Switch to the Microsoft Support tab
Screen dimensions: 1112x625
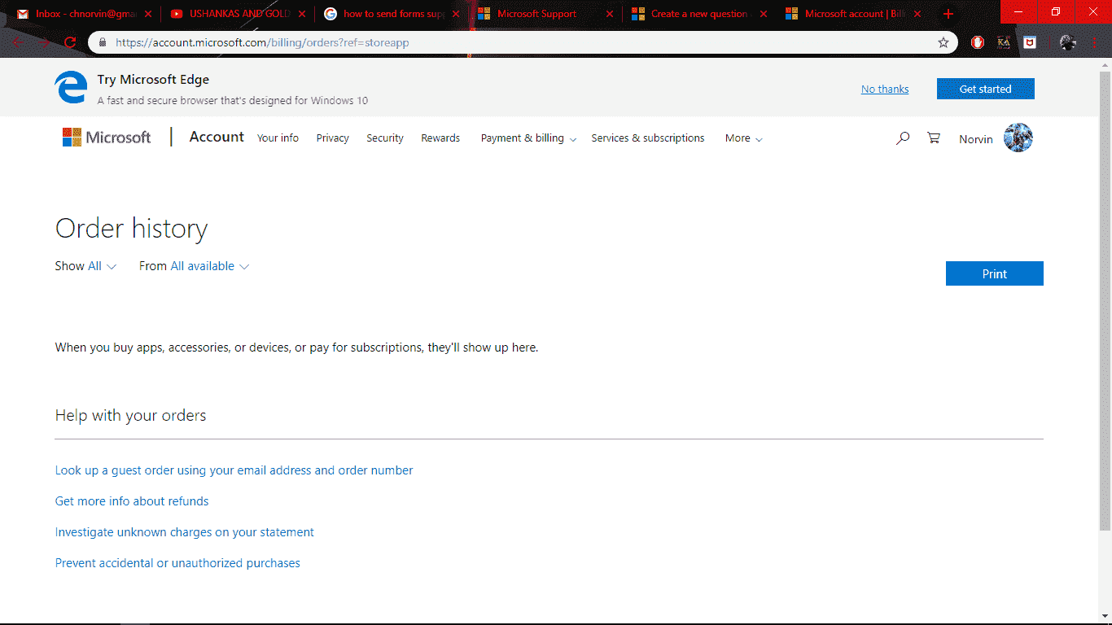(546, 14)
